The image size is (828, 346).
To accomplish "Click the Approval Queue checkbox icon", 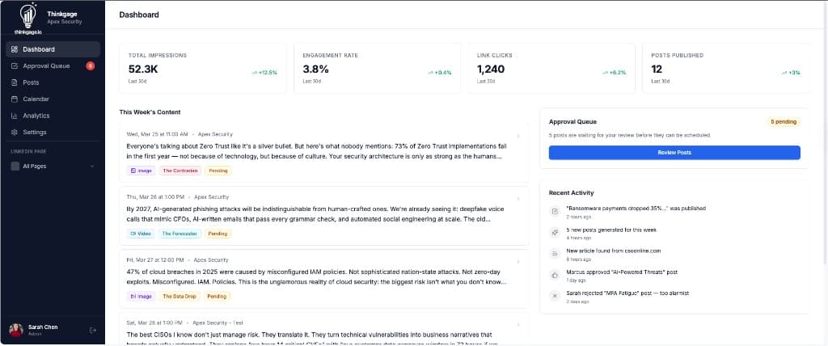I will pyautogui.click(x=15, y=66).
